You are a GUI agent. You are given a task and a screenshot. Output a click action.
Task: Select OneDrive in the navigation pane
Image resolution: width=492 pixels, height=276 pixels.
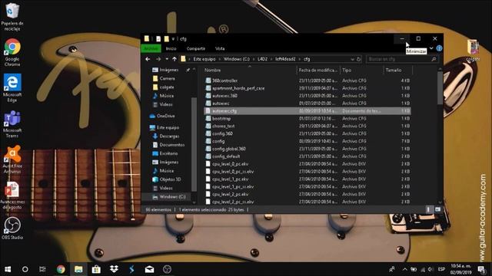point(166,116)
